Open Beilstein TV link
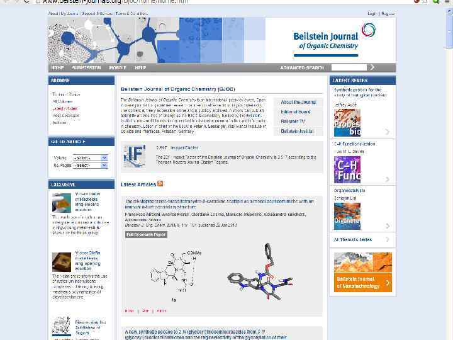Image resolution: width=453 pixels, height=340 pixels. tap(293, 122)
